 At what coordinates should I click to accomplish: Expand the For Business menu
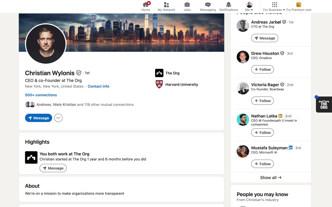(x=274, y=6)
